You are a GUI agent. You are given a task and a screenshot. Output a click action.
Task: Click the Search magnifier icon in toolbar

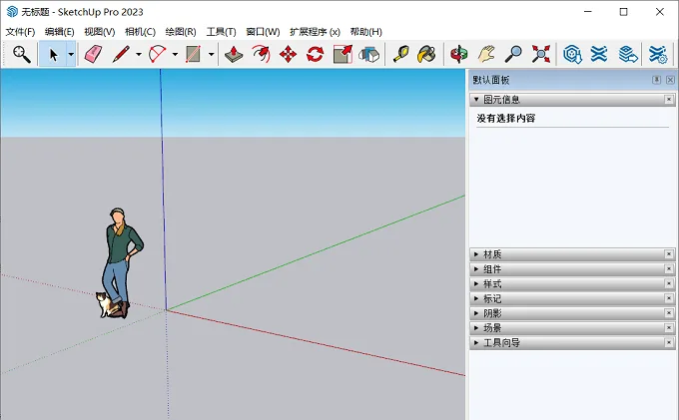point(22,55)
